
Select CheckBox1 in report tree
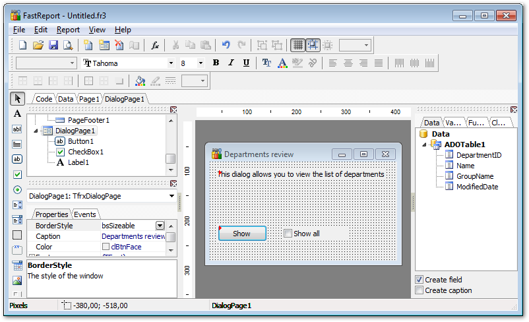click(85, 152)
